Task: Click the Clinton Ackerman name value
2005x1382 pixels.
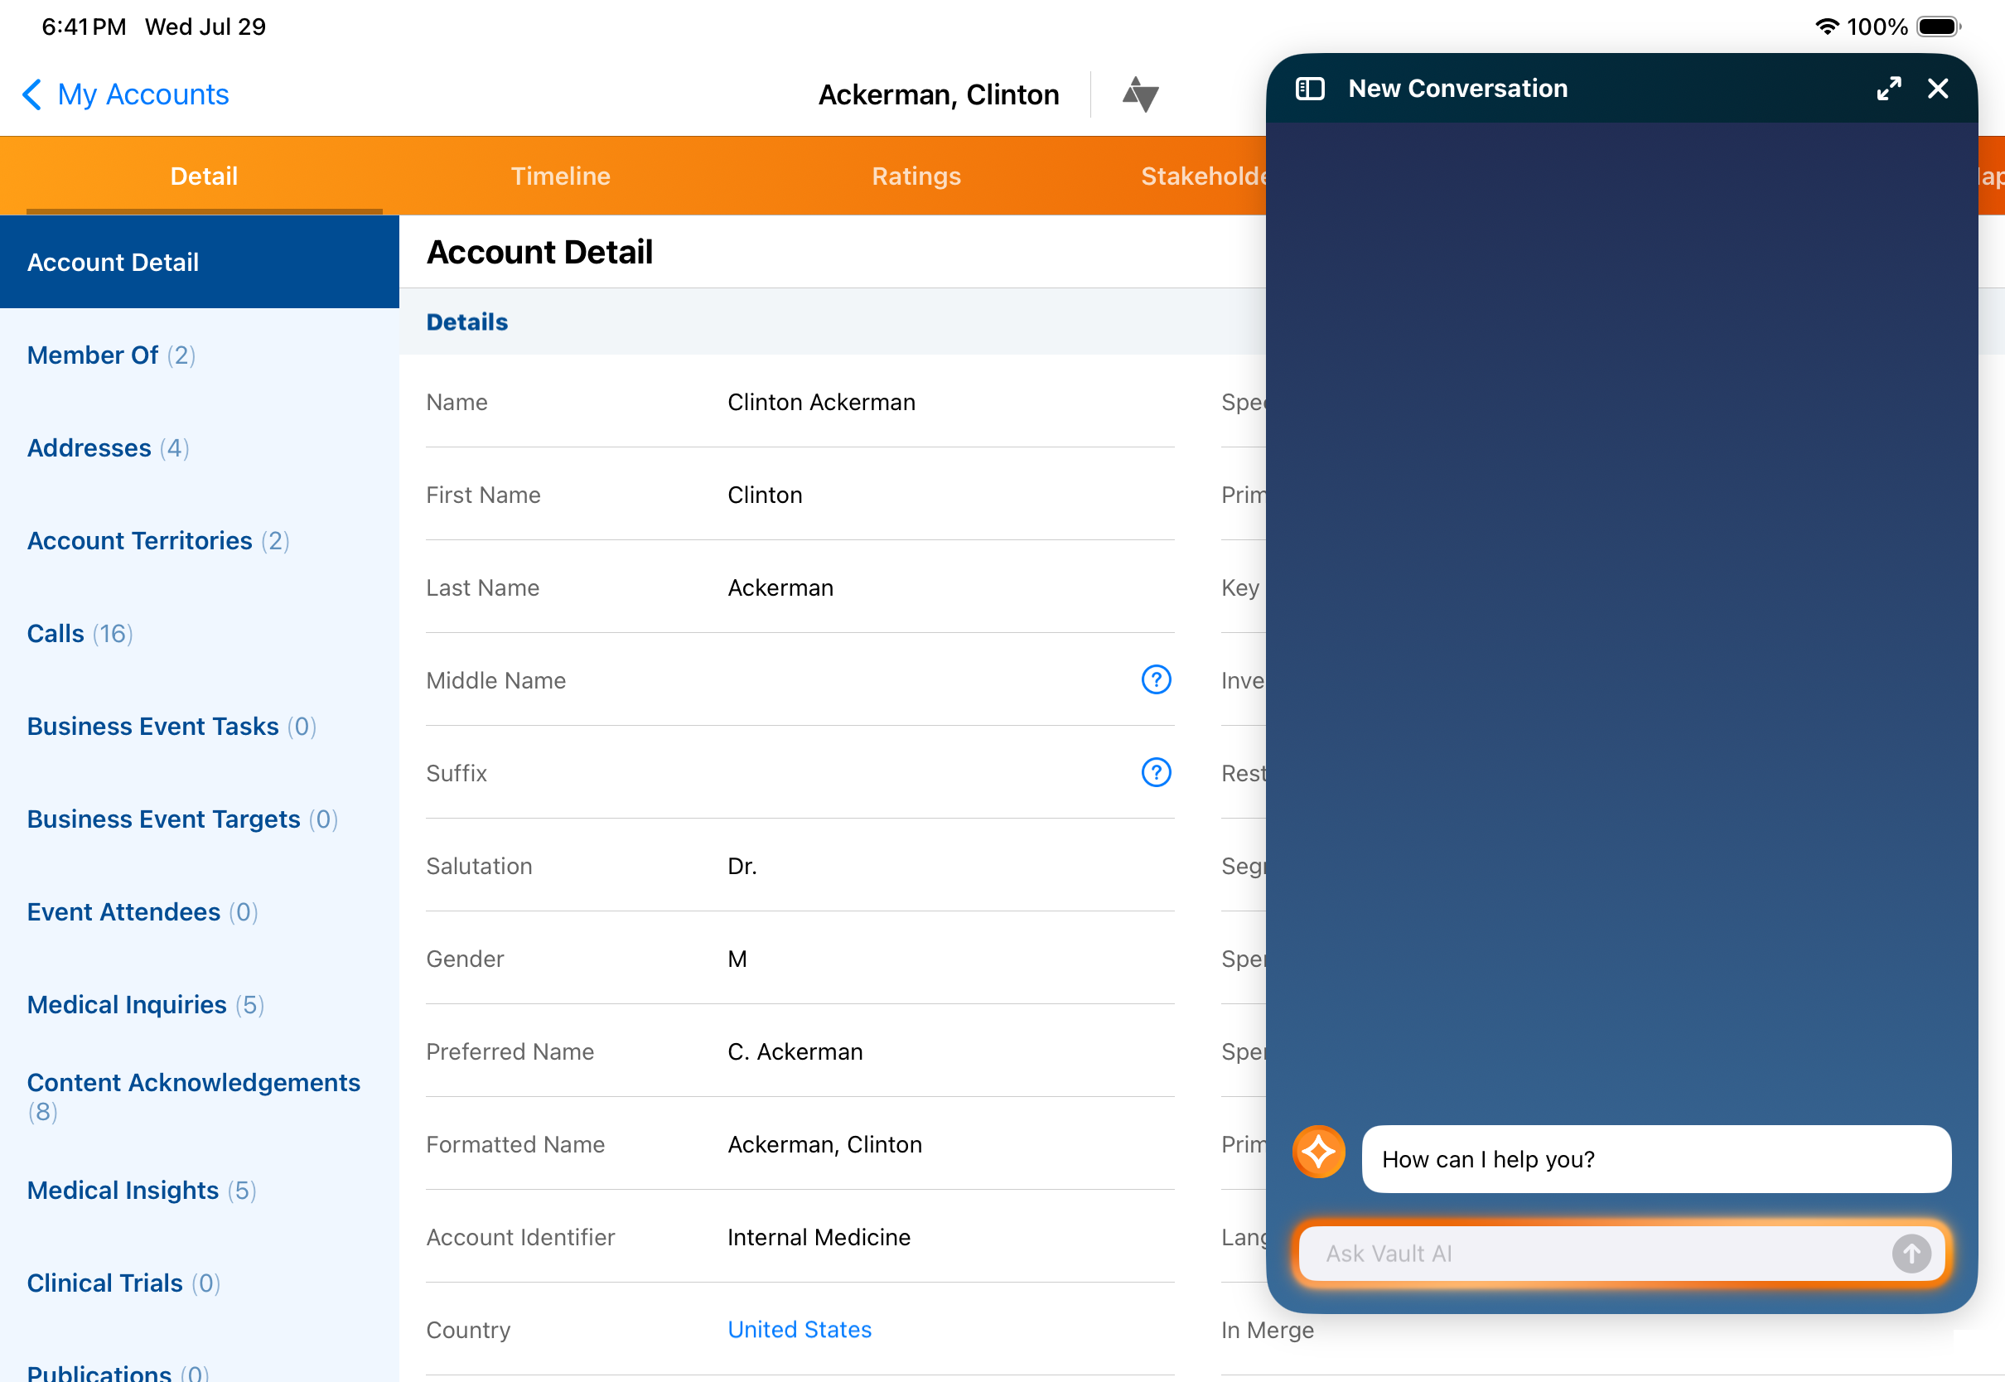Action: pyautogui.click(x=821, y=402)
